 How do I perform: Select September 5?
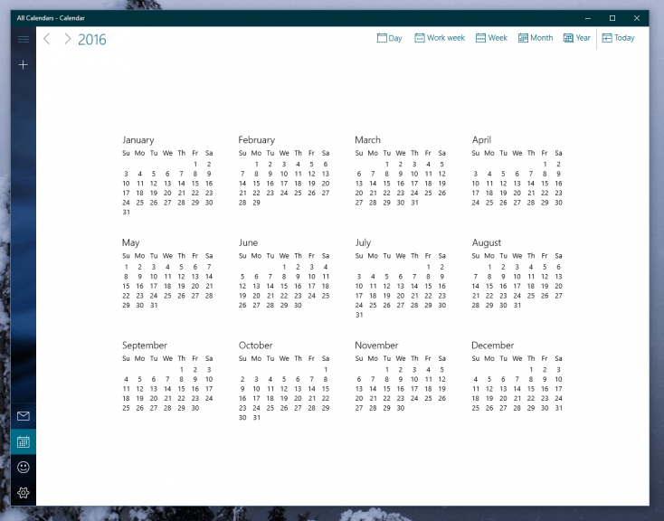pos(139,380)
